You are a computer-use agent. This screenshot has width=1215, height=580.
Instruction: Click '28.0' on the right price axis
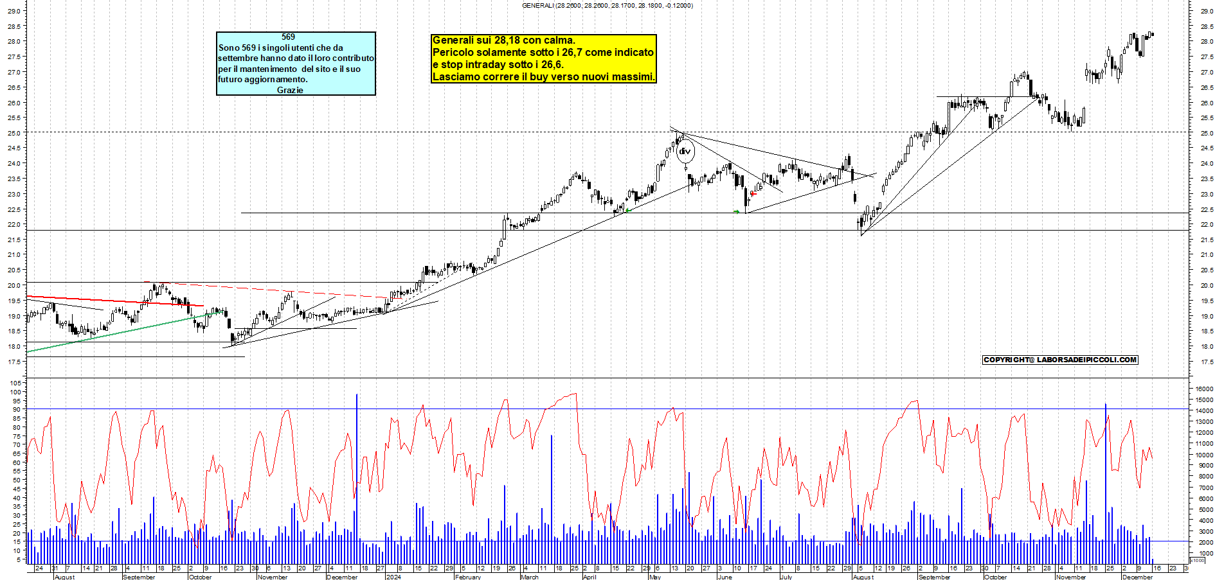pyautogui.click(x=1207, y=42)
